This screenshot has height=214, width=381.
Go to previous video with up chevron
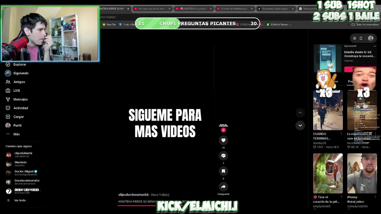click(300, 113)
